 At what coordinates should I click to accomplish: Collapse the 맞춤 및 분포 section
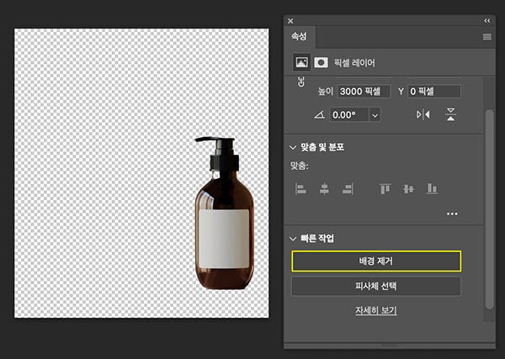(x=292, y=148)
